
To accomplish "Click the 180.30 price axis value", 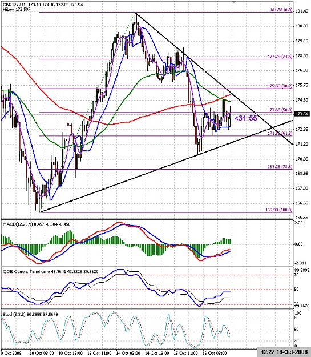I will pyautogui.click(x=302, y=26).
